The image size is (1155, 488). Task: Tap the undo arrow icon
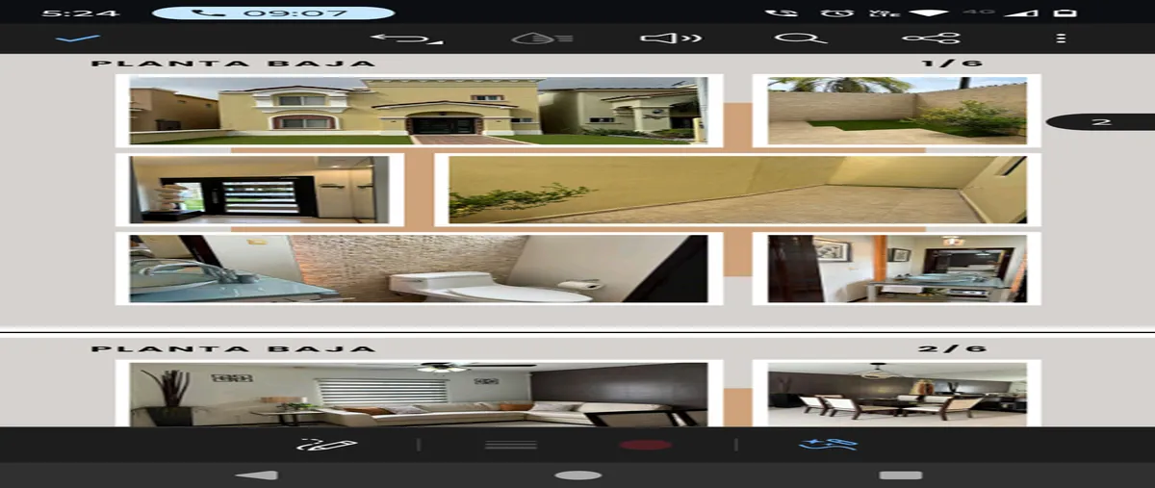407,39
